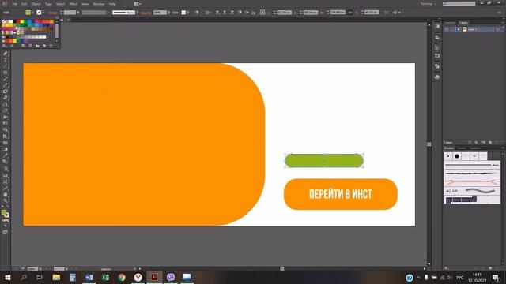Click the Fill and Stroke indicator in toolbar

click(6, 213)
